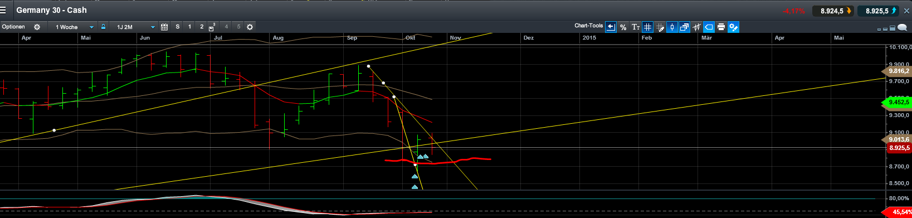The image size is (912, 218).
Task: Select disabled layout preset 4
Action: (x=226, y=27)
